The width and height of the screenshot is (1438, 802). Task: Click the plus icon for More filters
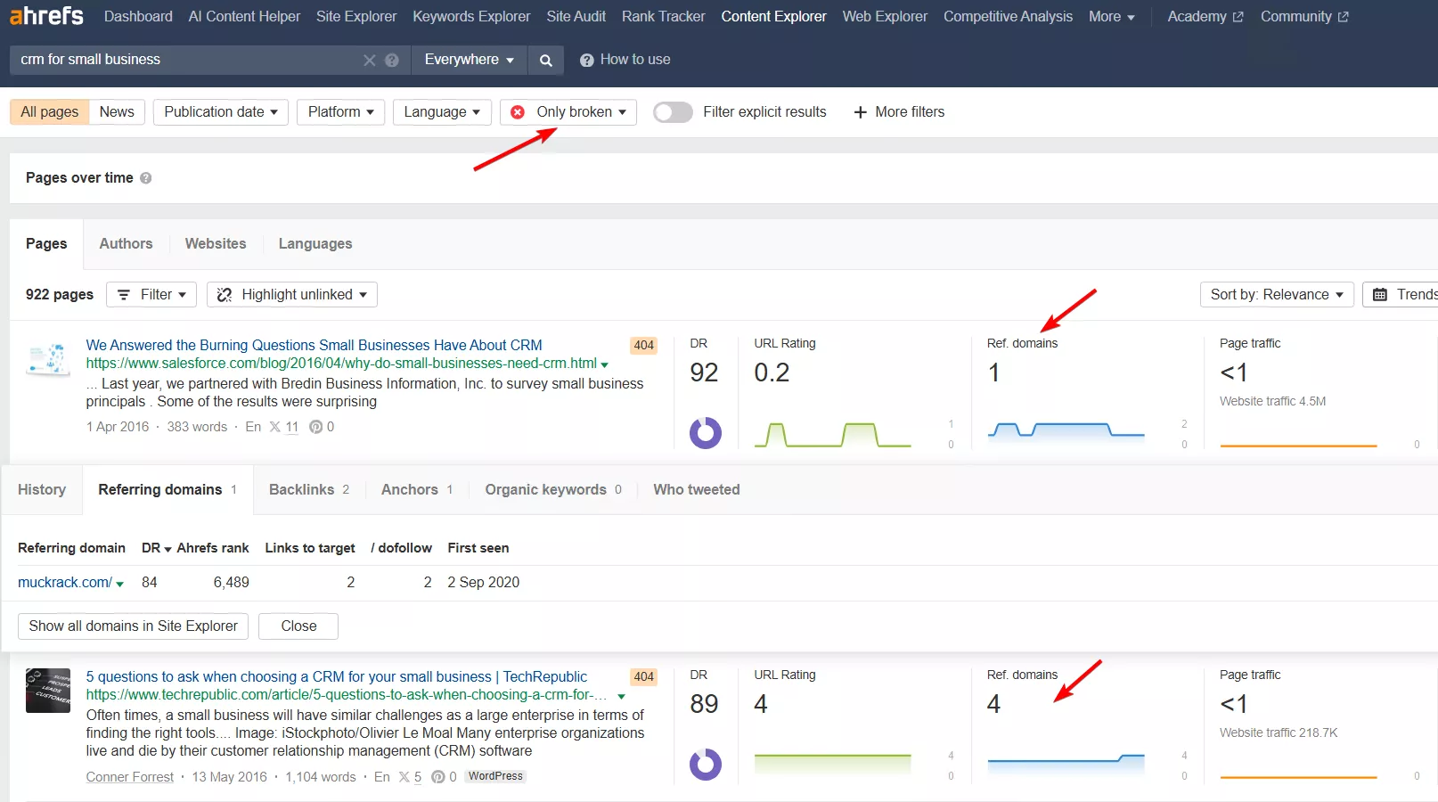pos(860,112)
